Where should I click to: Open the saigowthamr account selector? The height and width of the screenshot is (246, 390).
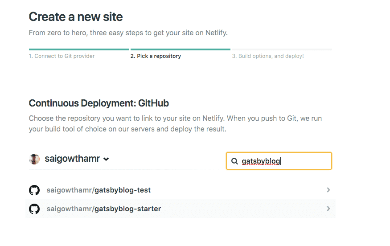69,159
